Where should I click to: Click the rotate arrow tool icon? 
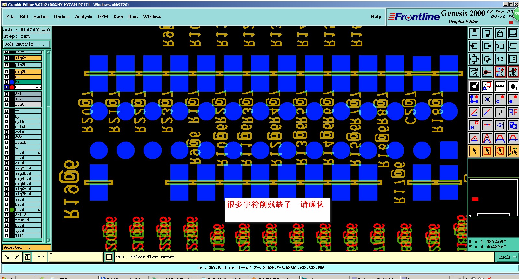click(500, 112)
